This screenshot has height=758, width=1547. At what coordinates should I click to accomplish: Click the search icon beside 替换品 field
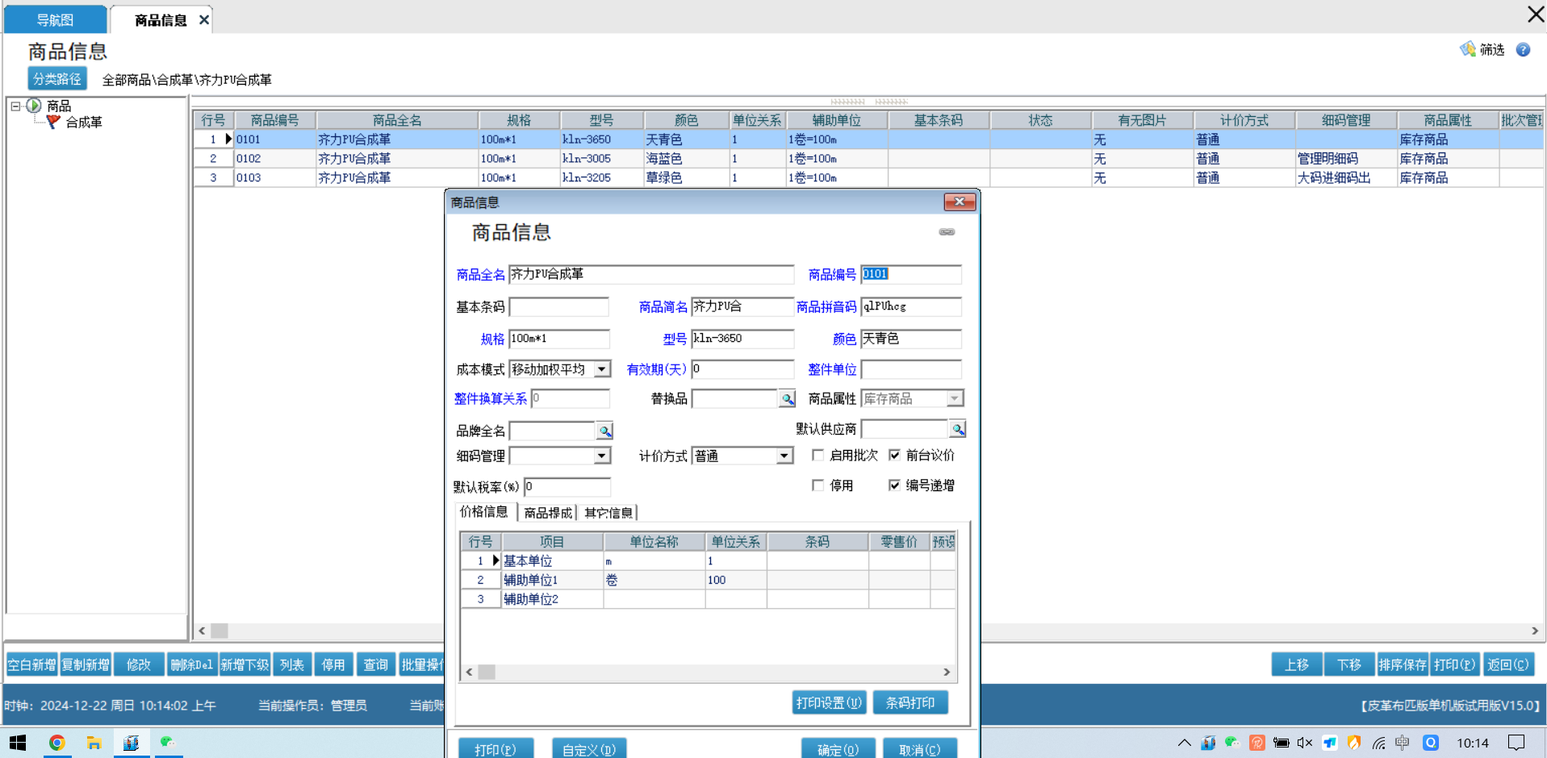[787, 399]
